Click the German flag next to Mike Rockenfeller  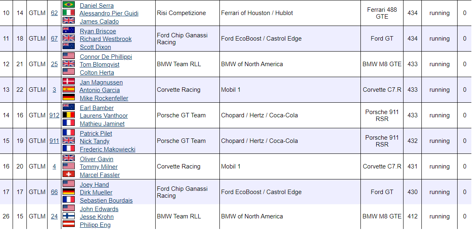(69, 97)
